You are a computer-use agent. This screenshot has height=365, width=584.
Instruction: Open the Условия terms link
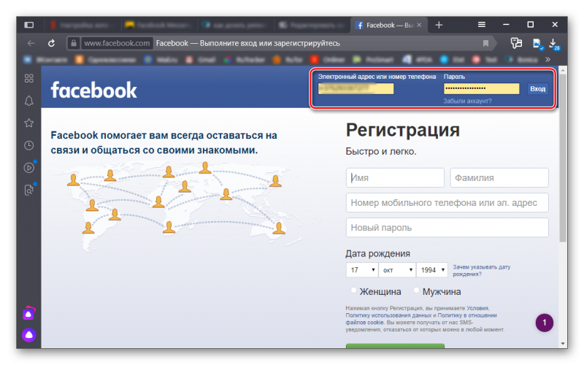pyautogui.click(x=477, y=308)
